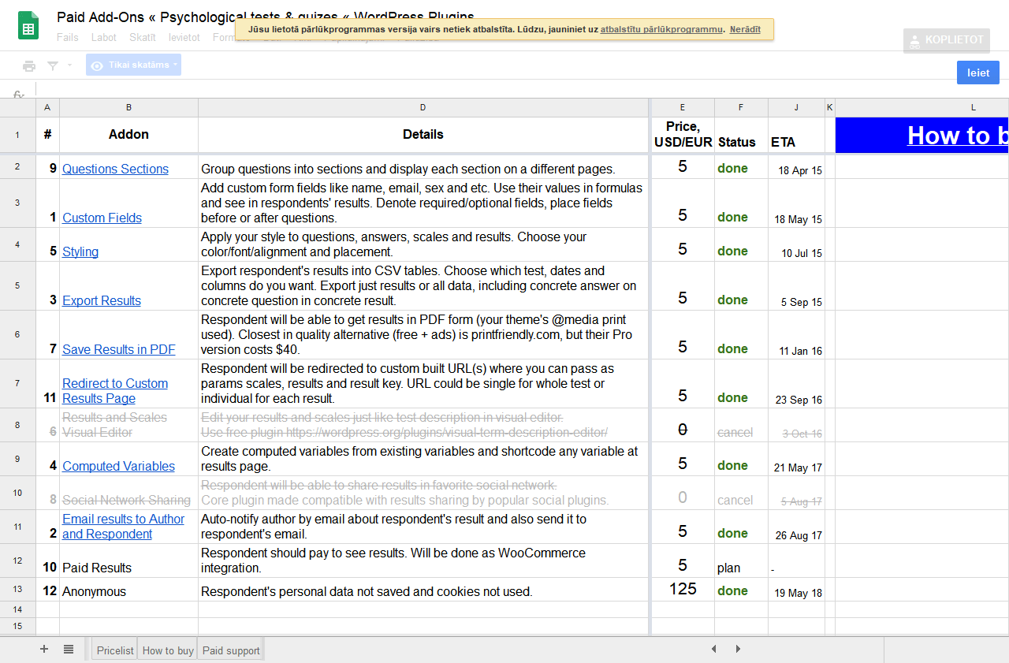Open the Questions Sections link
This screenshot has height=663, width=1009.
pos(115,169)
